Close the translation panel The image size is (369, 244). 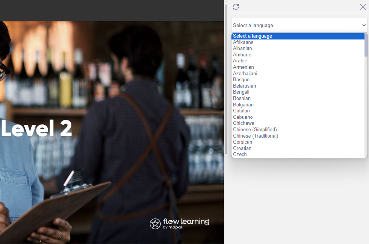coord(363,7)
